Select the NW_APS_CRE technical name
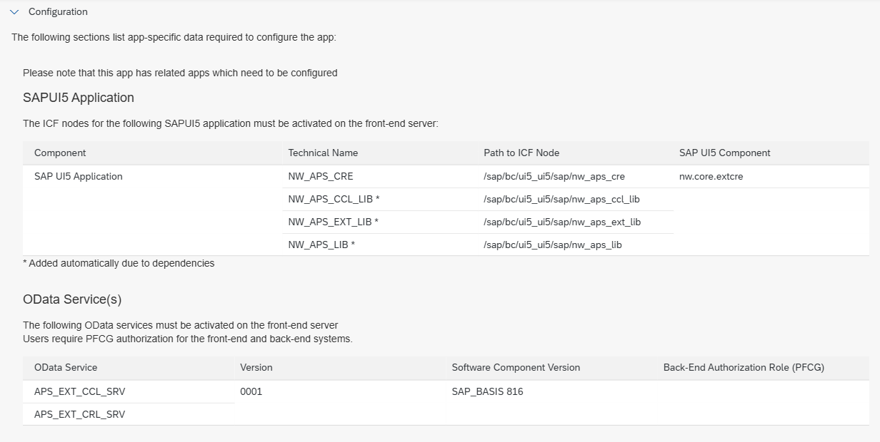The height and width of the screenshot is (442, 880). coord(321,176)
